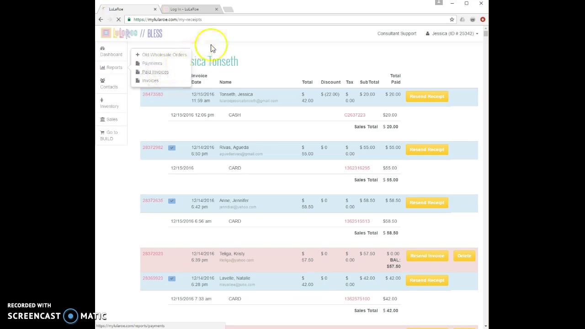Image resolution: width=585 pixels, height=329 pixels.
Task: Click the scrollbar up arrow
Action: 485,27
